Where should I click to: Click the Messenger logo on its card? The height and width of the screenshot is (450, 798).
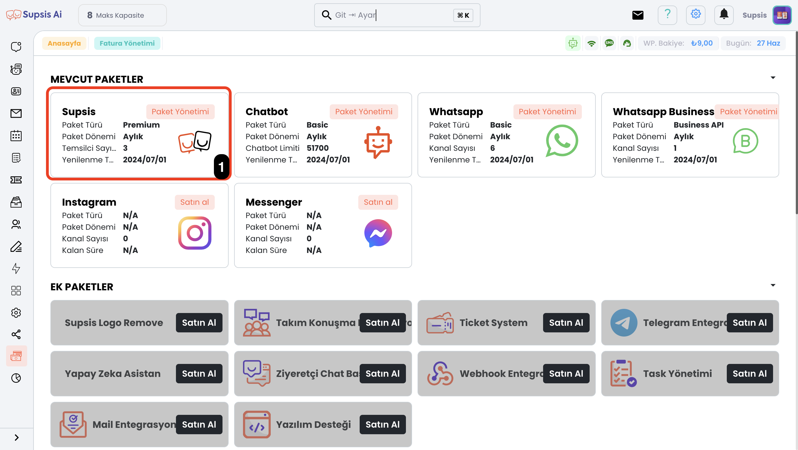[378, 233]
